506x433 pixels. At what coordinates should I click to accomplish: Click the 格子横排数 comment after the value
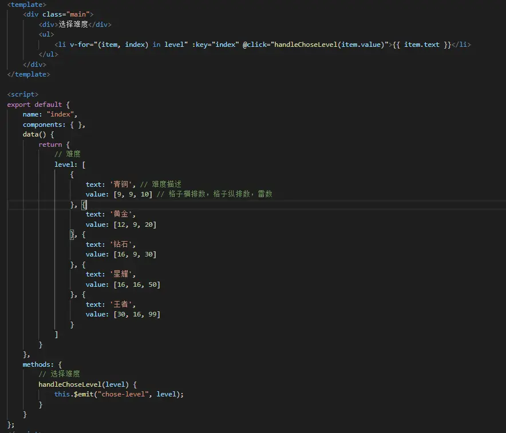pyautogui.click(x=214, y=194)
